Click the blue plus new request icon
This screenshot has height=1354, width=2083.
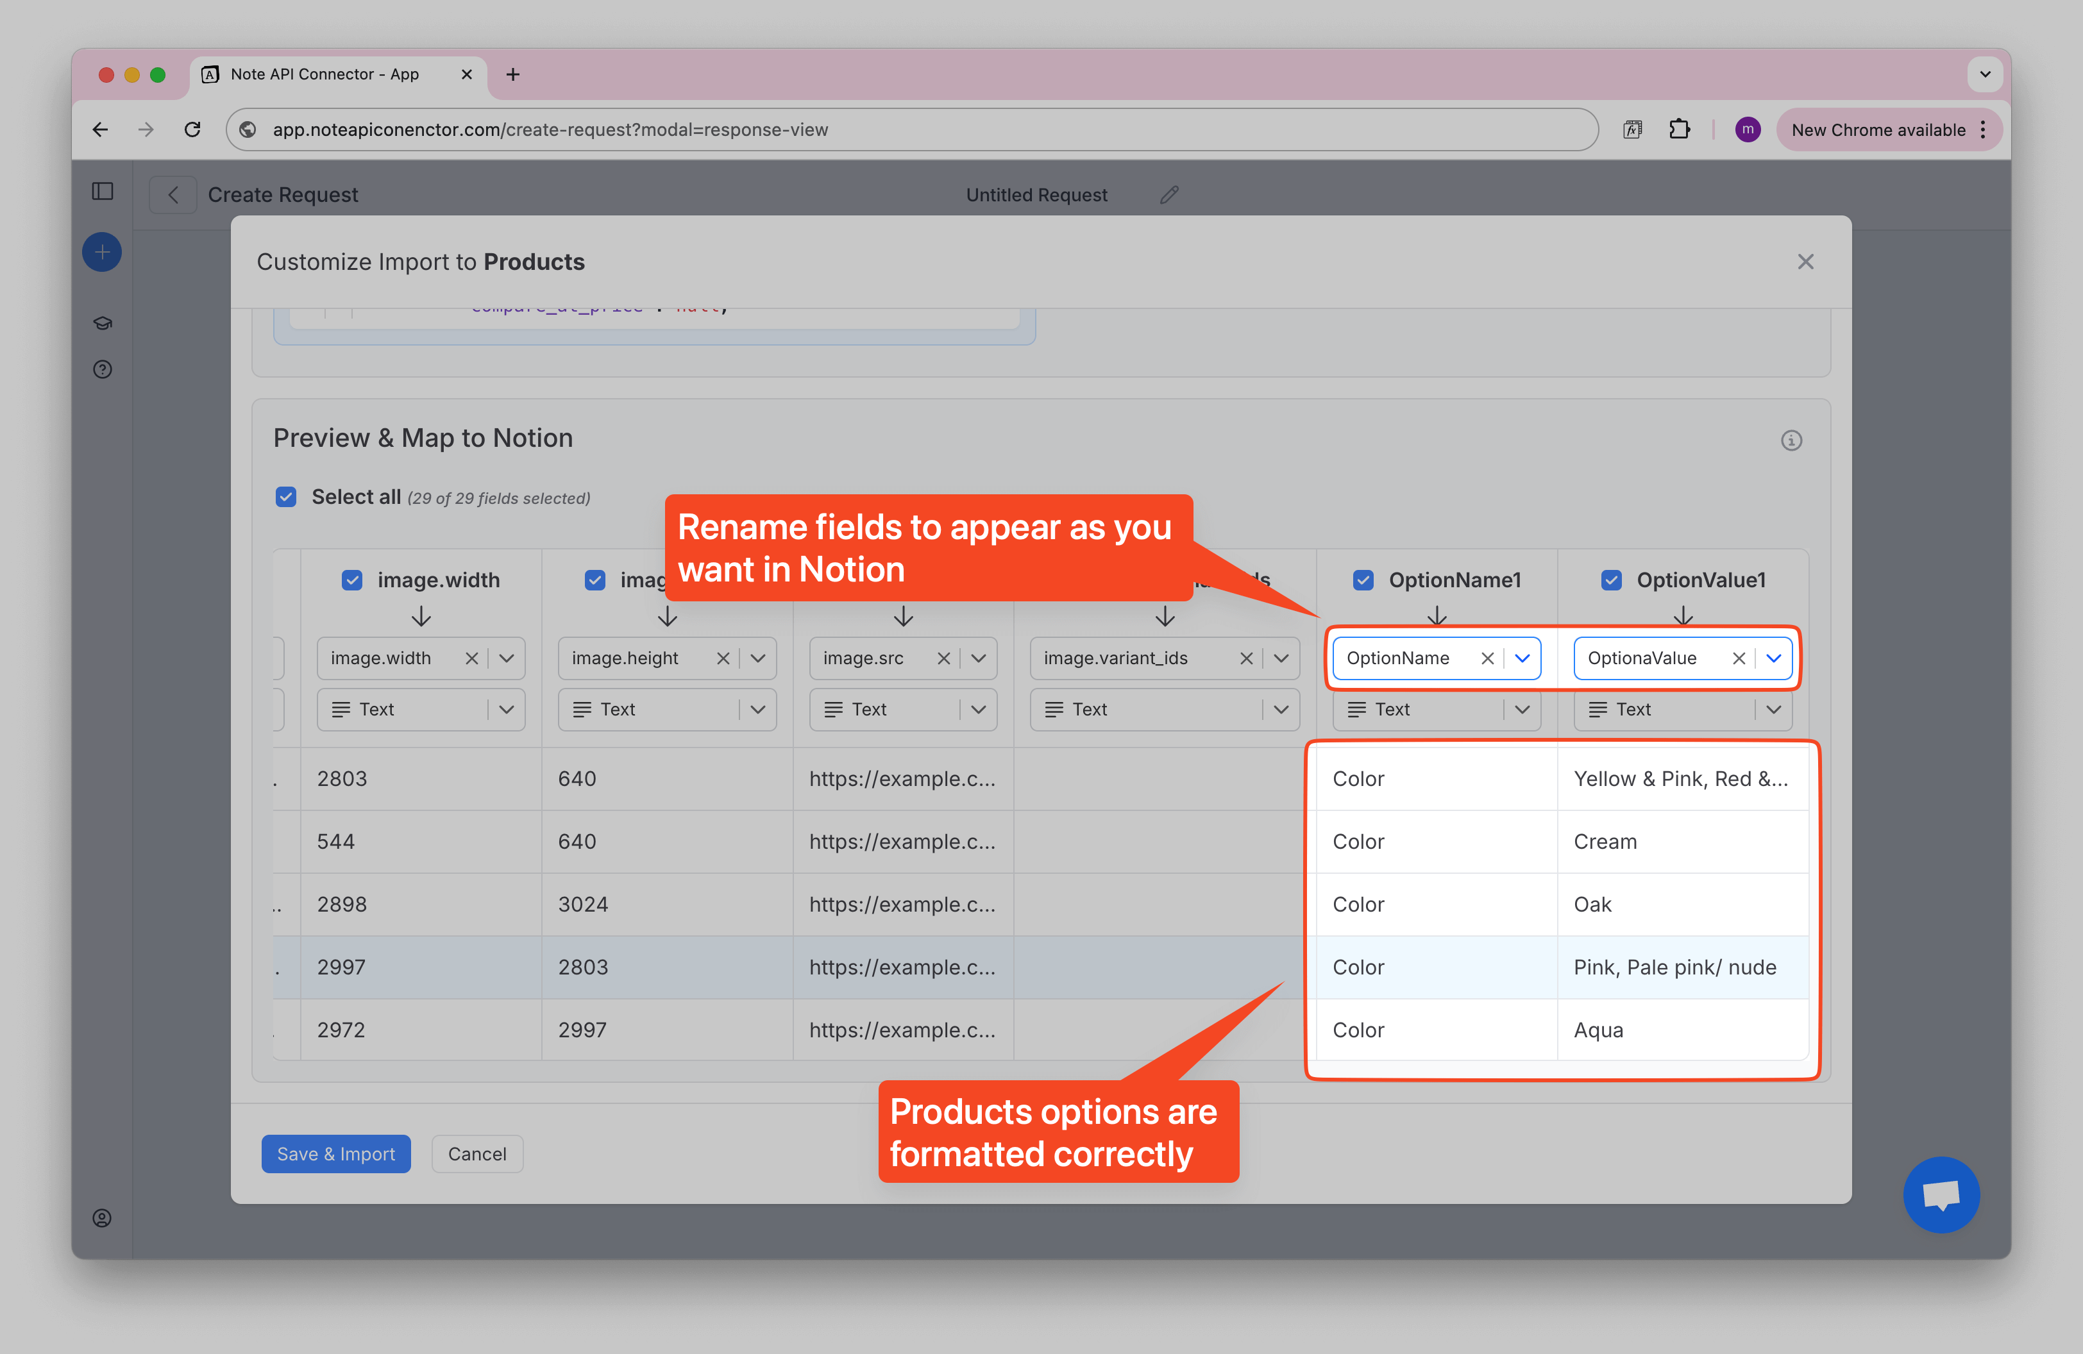coord(103,253)
